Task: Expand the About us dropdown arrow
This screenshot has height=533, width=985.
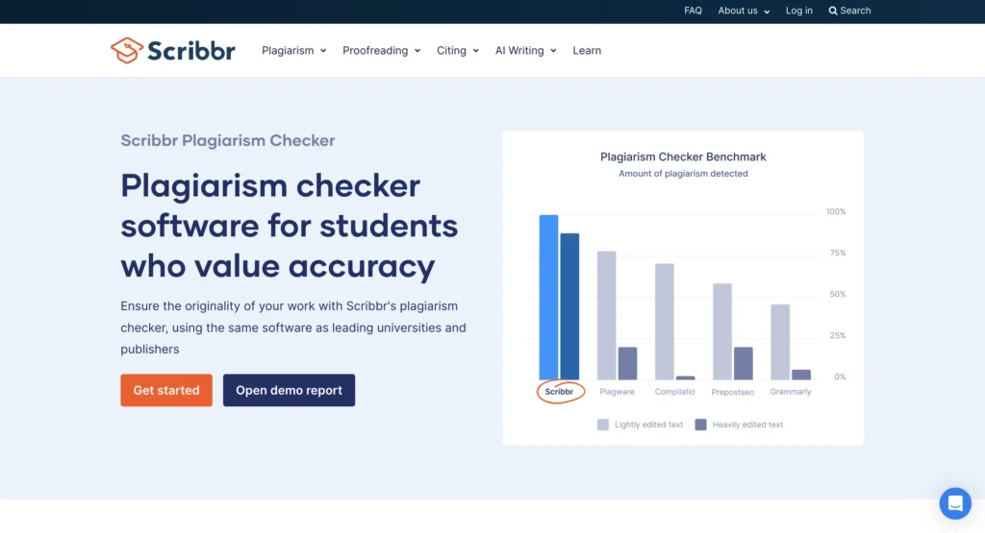Action: 767,12
